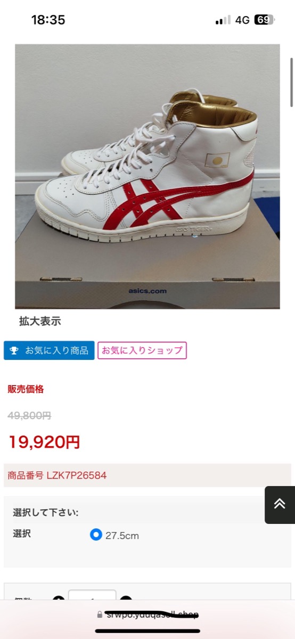Tap the scroll-to-top double chevron icon
This screenshot has height=639, width=295.
pos(280,504)
